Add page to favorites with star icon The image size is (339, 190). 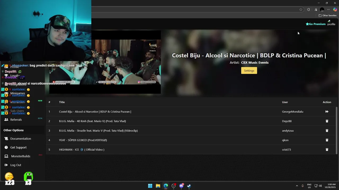click(x=301, y=9)
